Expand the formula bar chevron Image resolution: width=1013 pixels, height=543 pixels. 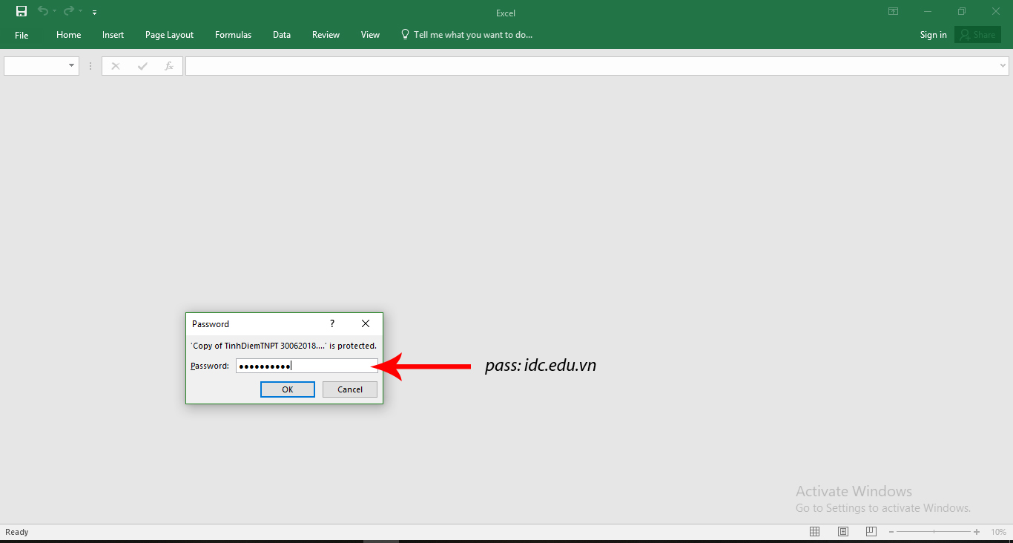1003,66
